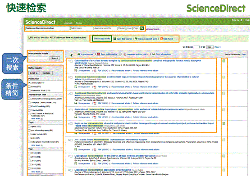The height and width of the screenshot is (177, 251).
Task: Go to Next results page
Action: point(218,47)
